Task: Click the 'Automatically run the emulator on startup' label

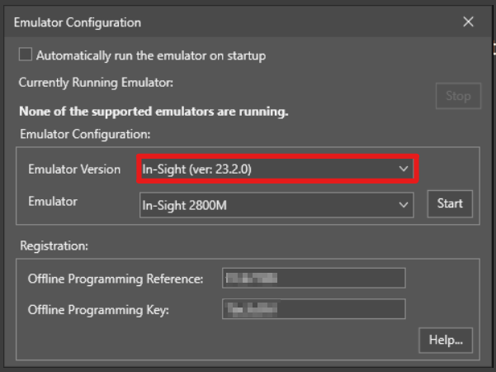Action: click(x=151, y=55)
